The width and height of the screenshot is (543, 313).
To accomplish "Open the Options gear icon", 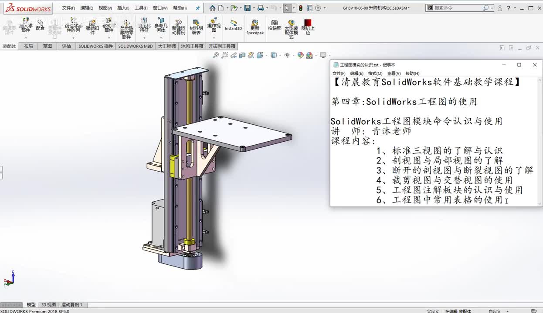I will click(x=318, y=8).
